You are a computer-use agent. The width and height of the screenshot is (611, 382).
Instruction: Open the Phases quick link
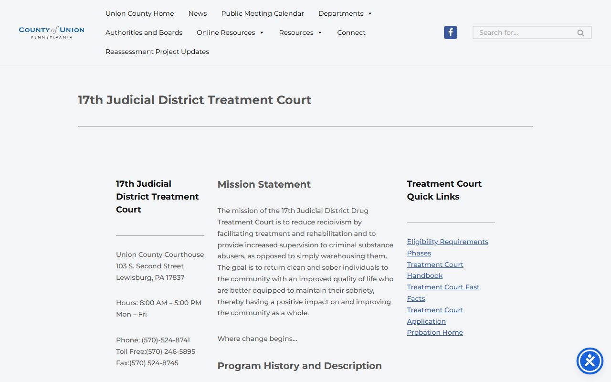click(419, 253)
